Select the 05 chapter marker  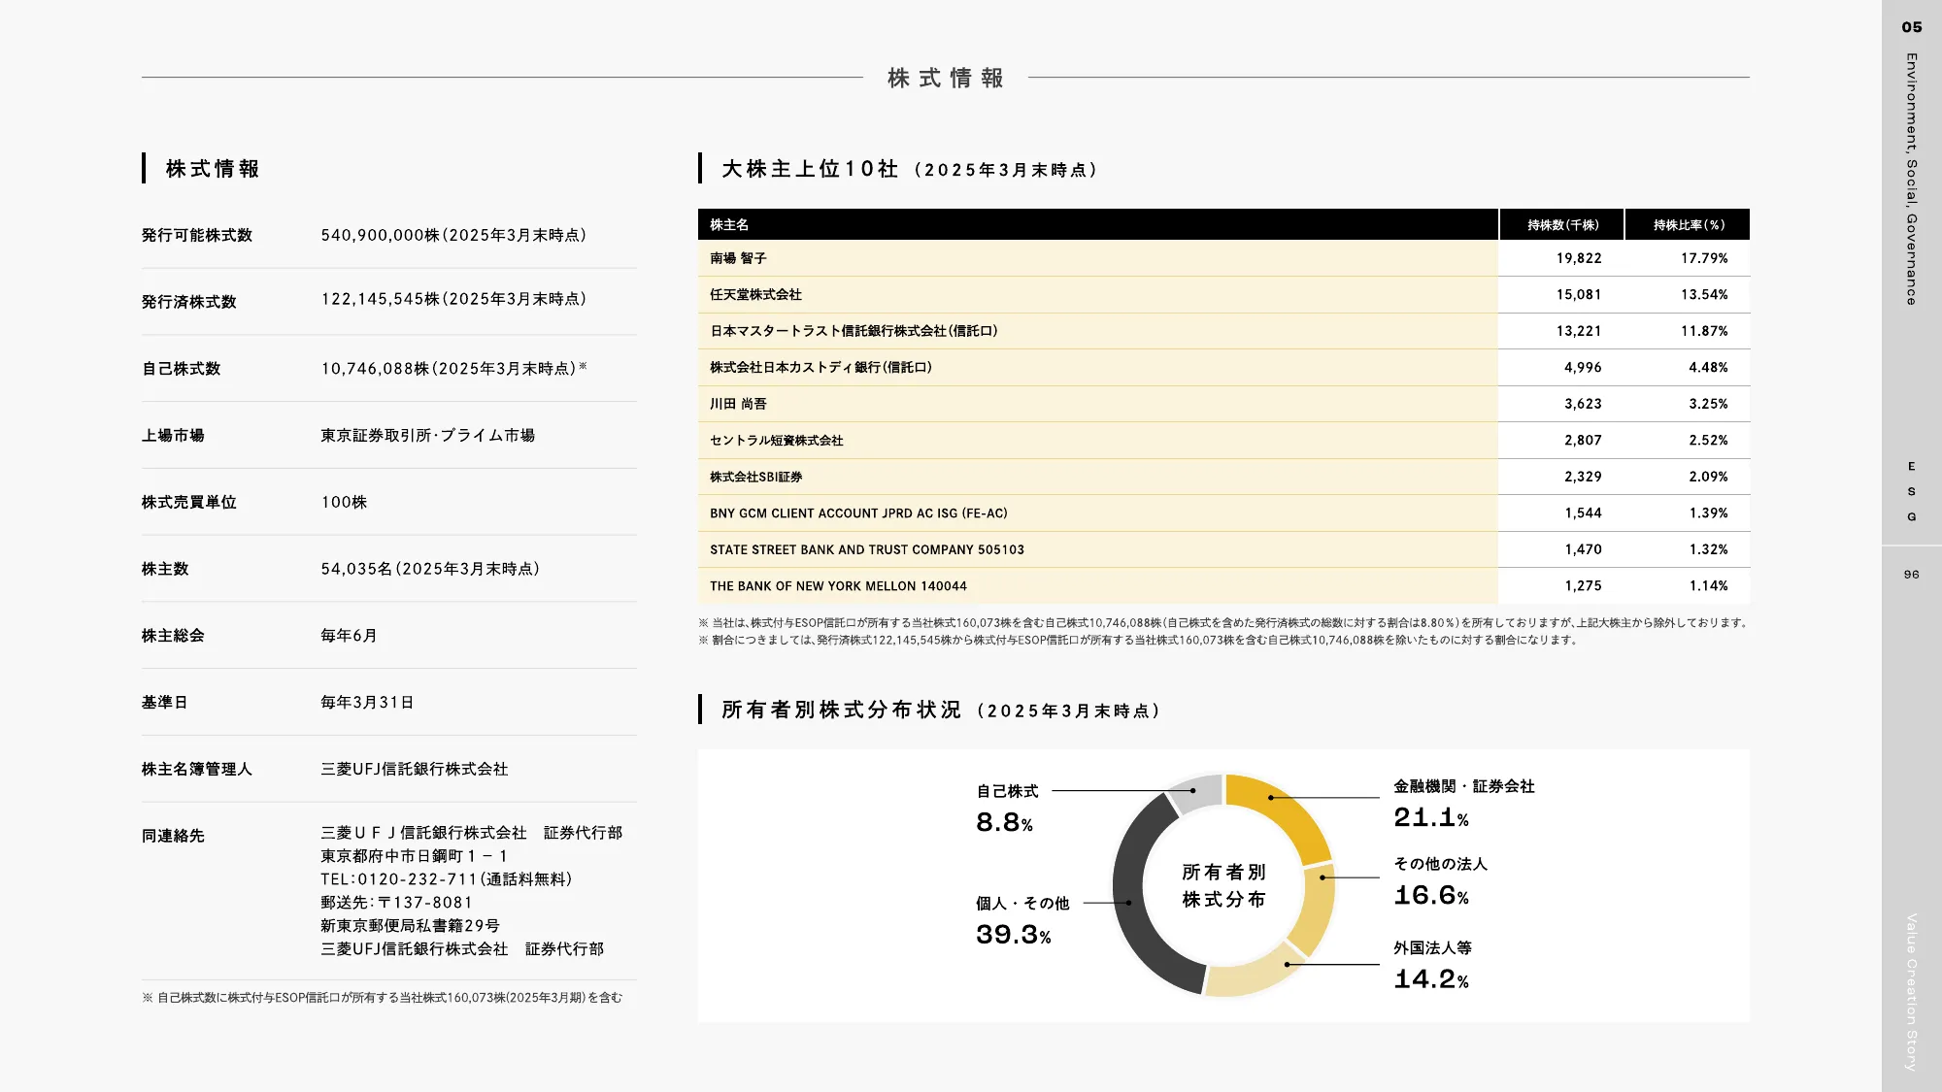(1909, 27)
